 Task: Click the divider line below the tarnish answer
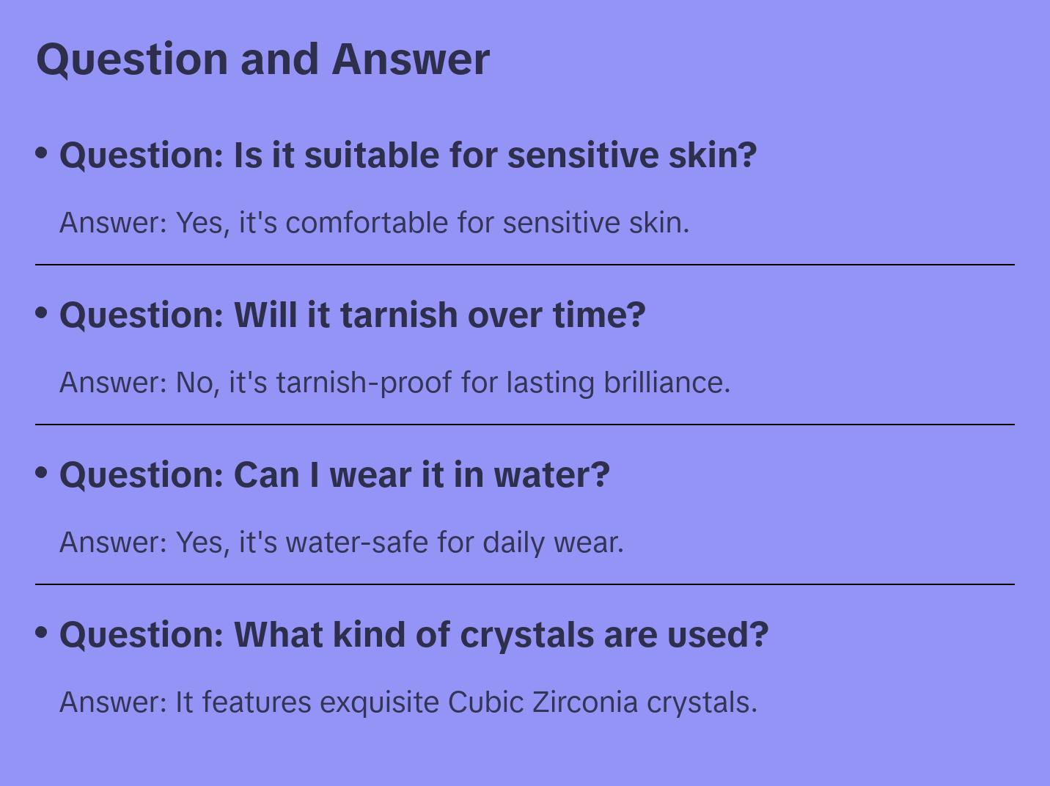click(x=525, y=425)
